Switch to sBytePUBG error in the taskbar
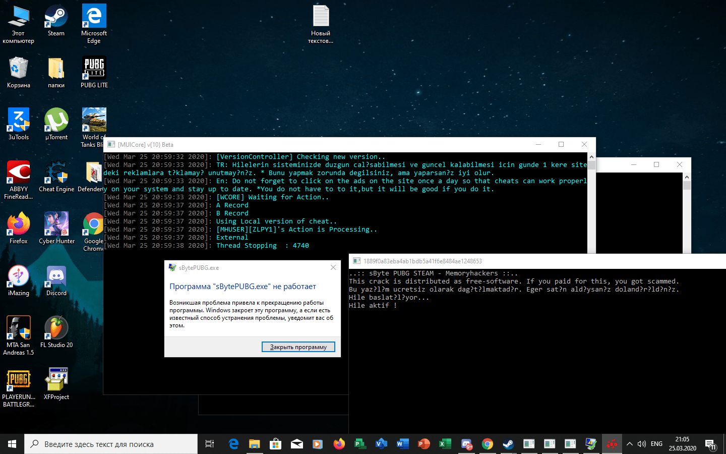 coord(591,444)
